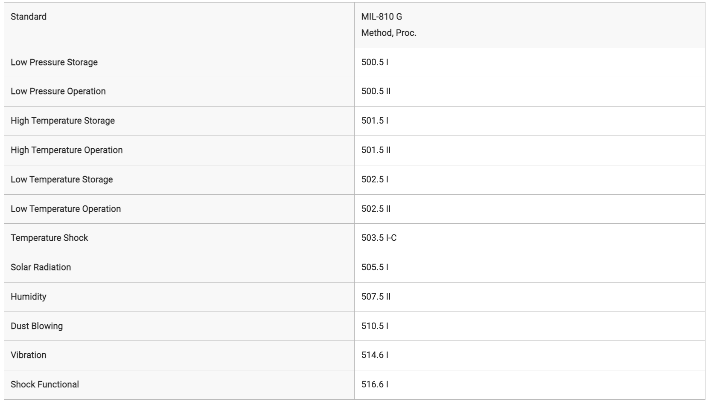Click the Vibration row label

coord(29,355)
